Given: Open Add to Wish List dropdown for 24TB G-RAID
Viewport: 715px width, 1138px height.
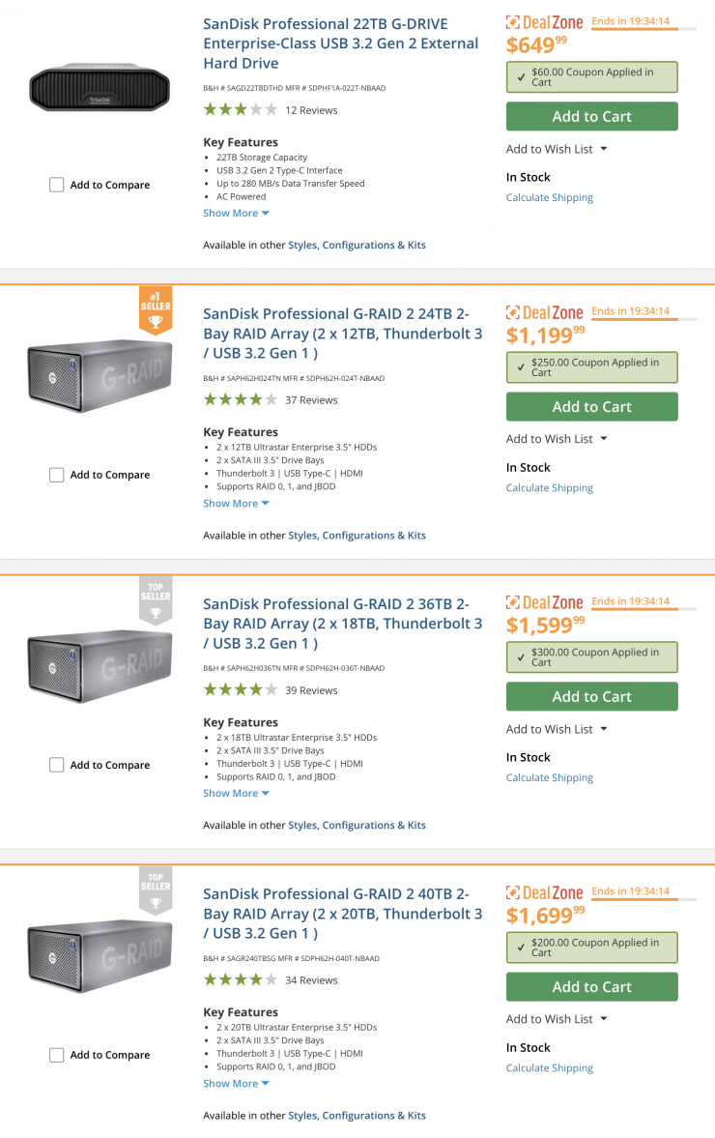Looking at the screenshot, I should pos(557,439).
